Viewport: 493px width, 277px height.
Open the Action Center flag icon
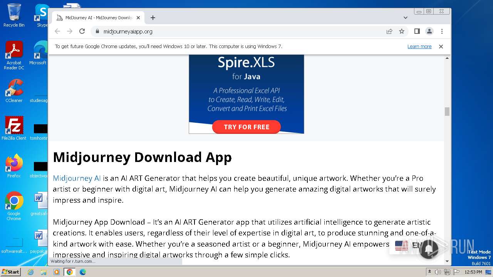456,272
